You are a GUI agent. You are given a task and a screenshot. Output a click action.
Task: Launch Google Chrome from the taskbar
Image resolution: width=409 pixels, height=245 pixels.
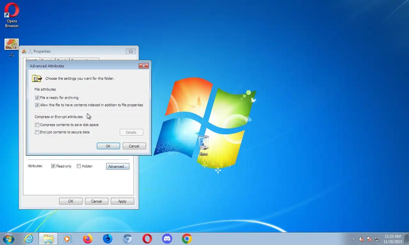coord(187,239)
